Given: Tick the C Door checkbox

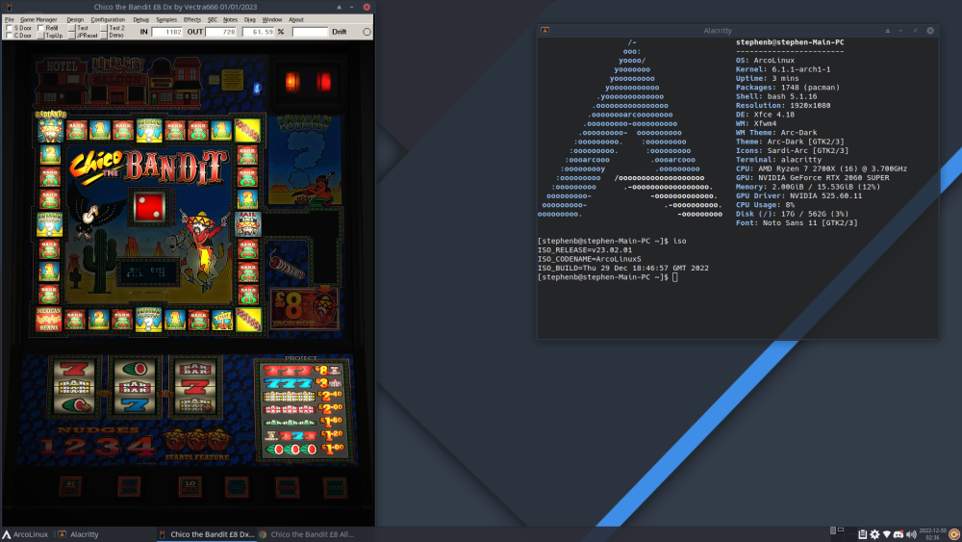Looking at the screenshot, I should 9,36.
